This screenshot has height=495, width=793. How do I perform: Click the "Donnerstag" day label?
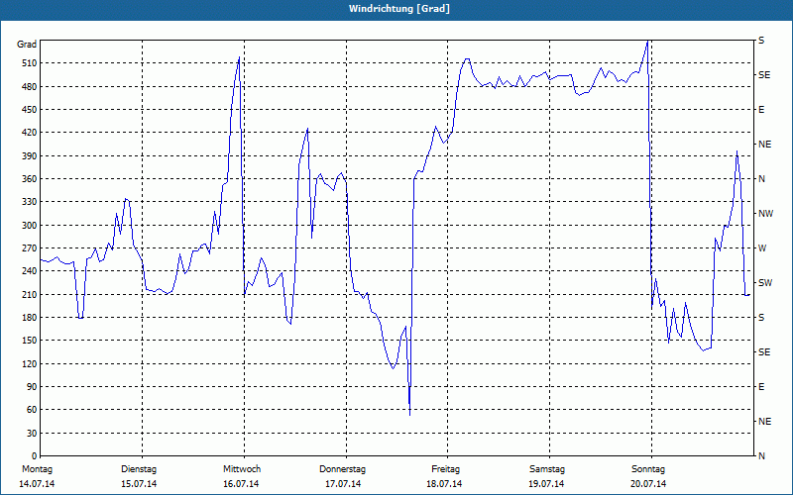point(342,469)
